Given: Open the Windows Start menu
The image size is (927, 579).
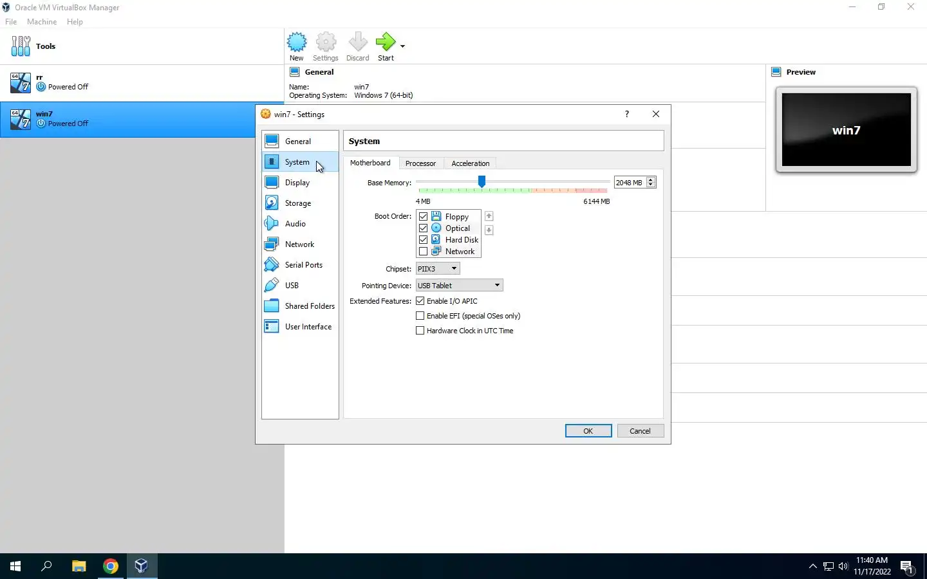Looking at the screenshot, I should (15, 566).
